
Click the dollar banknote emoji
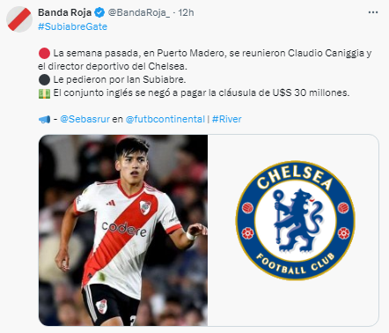click(44, 93)
